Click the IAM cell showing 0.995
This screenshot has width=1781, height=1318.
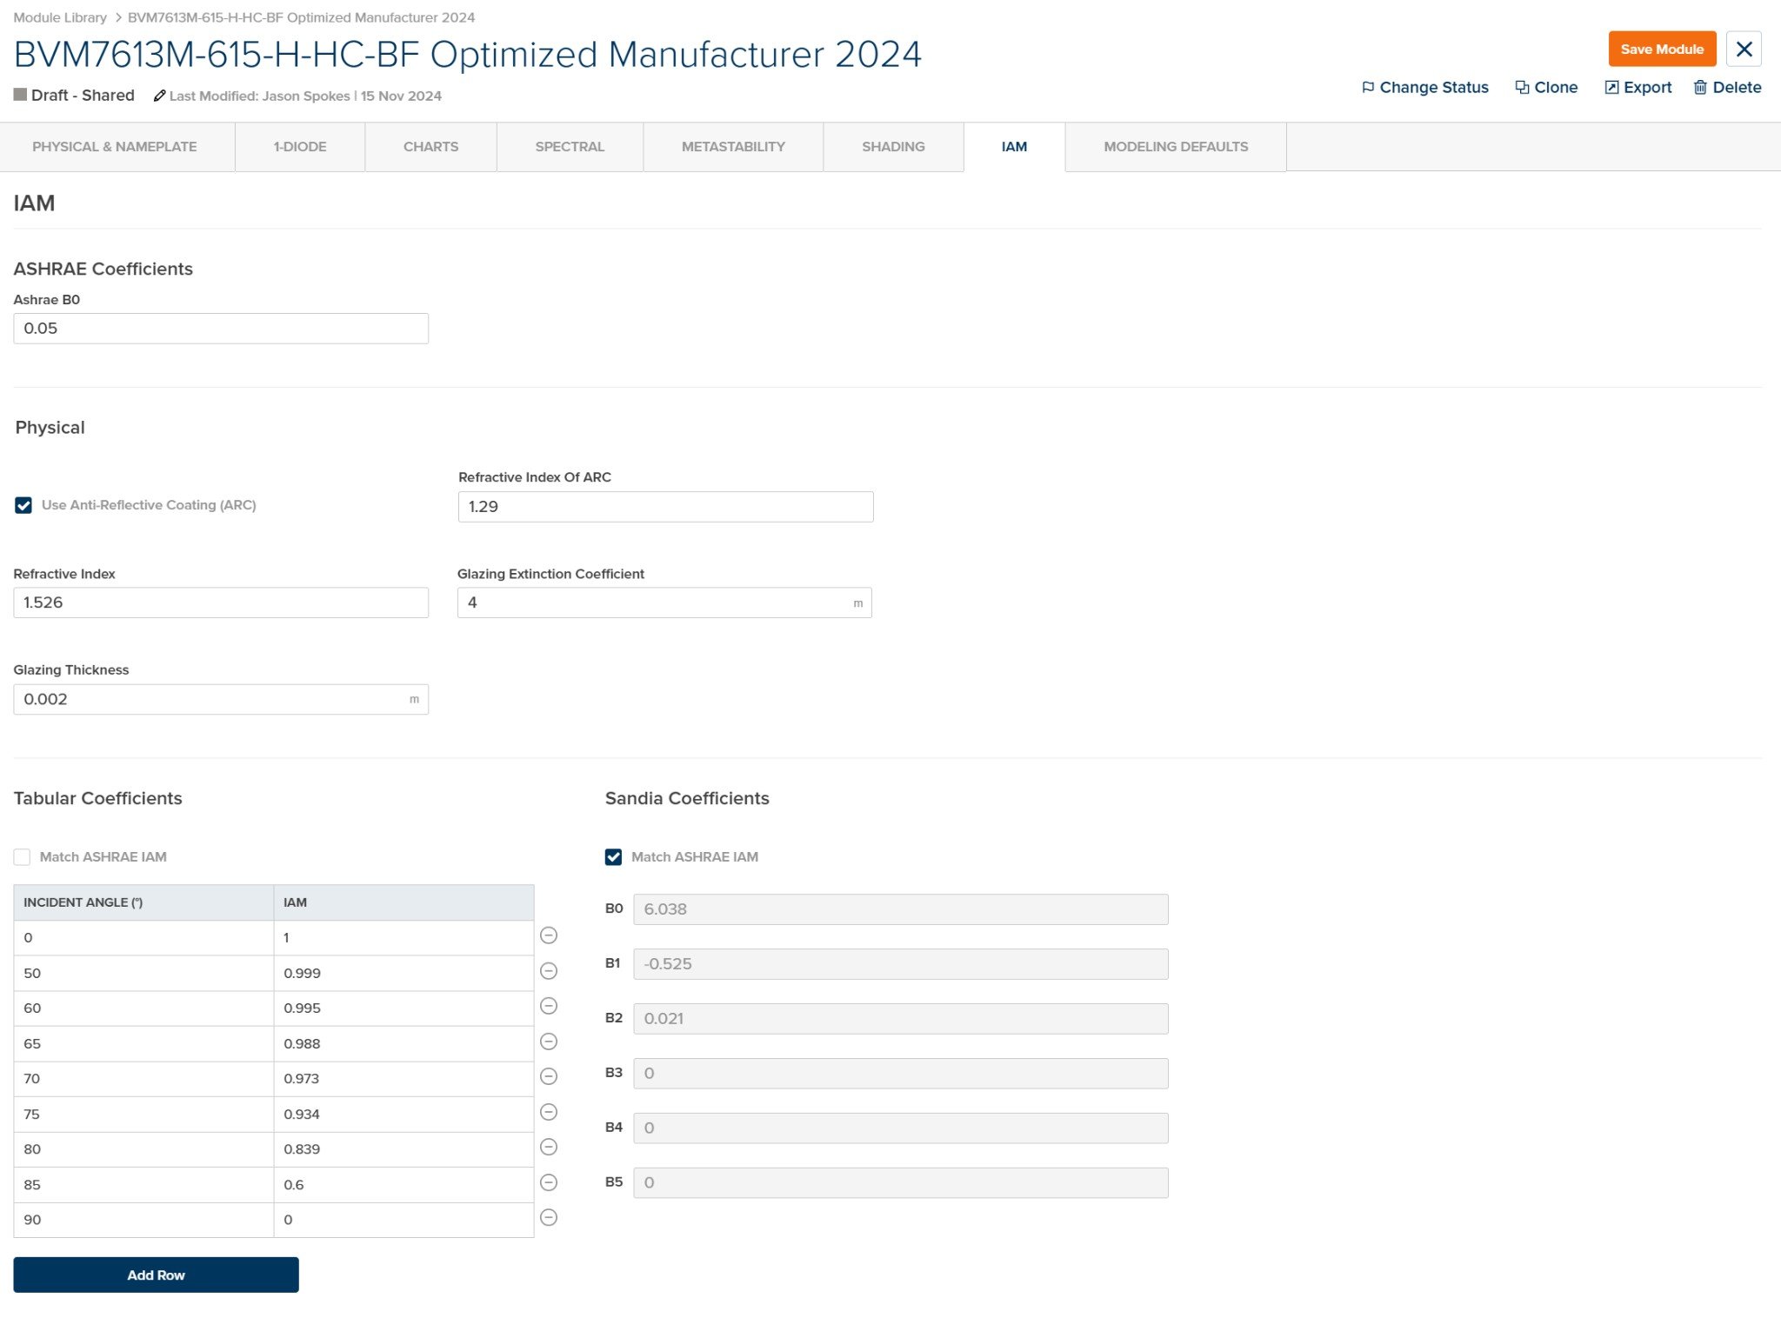click(x=404, y=1008)
